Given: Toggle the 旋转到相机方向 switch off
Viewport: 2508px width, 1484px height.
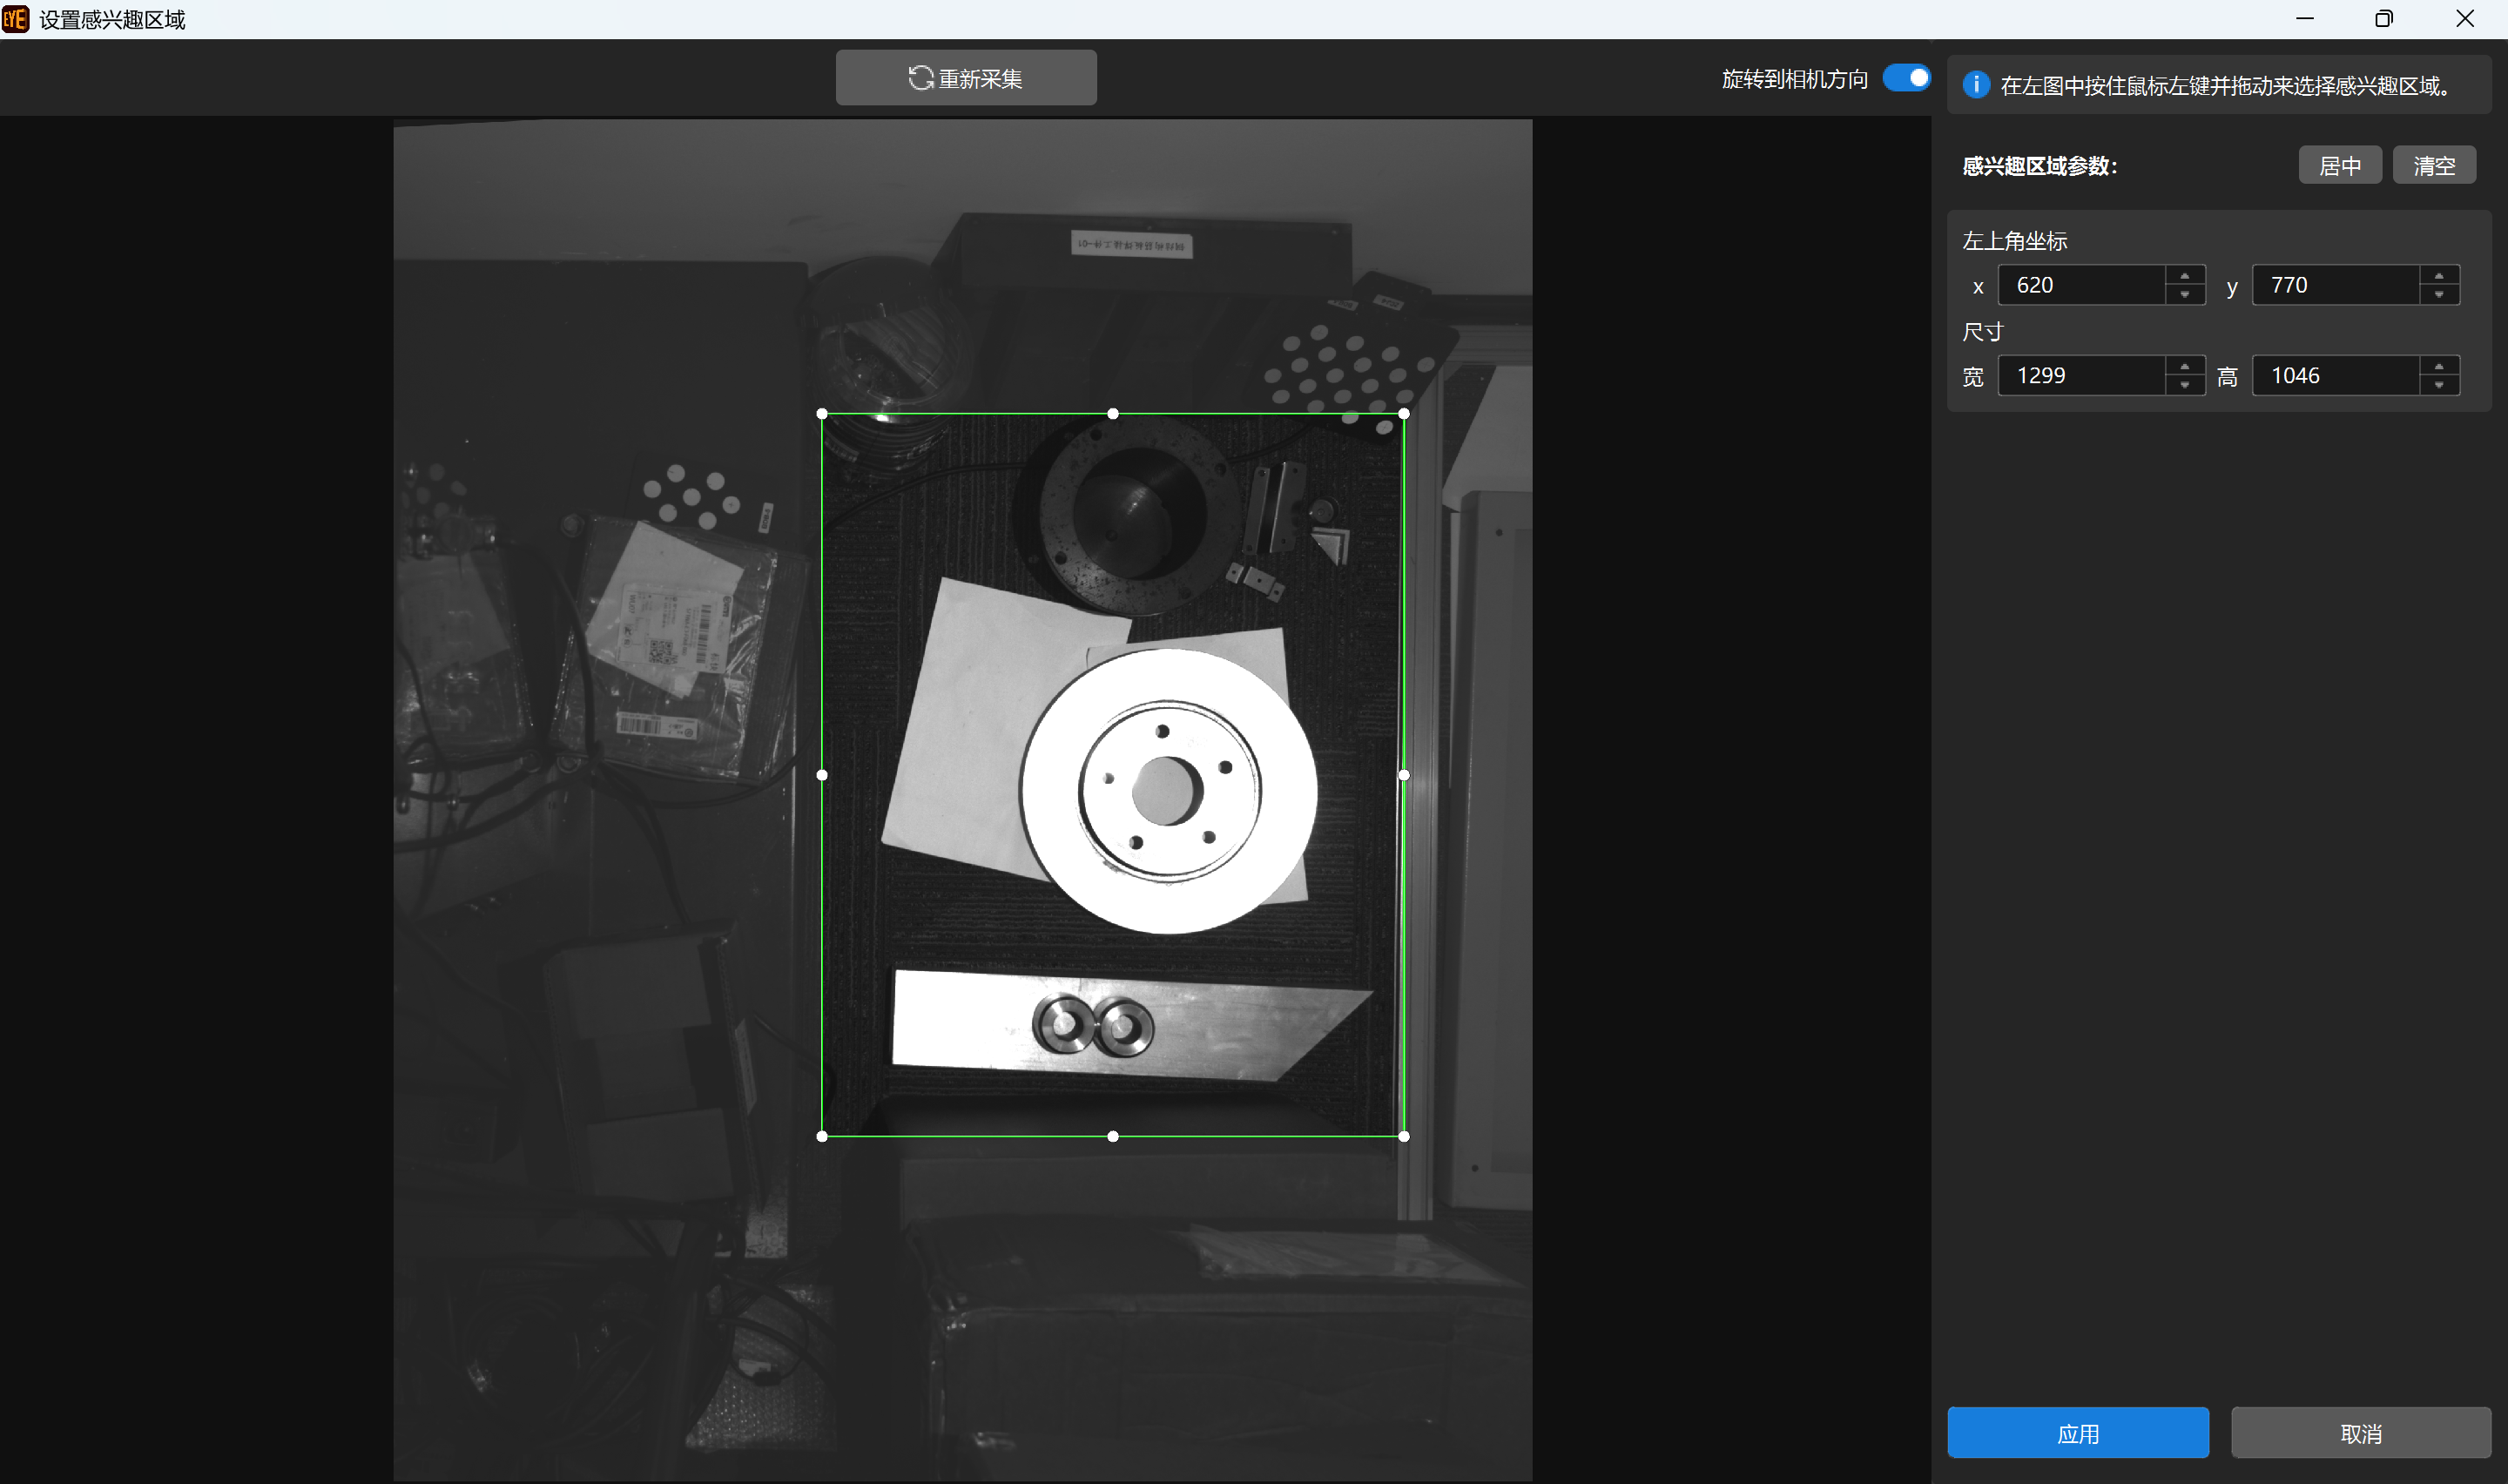Looking at the screenshot, I should pos(1905,78).
